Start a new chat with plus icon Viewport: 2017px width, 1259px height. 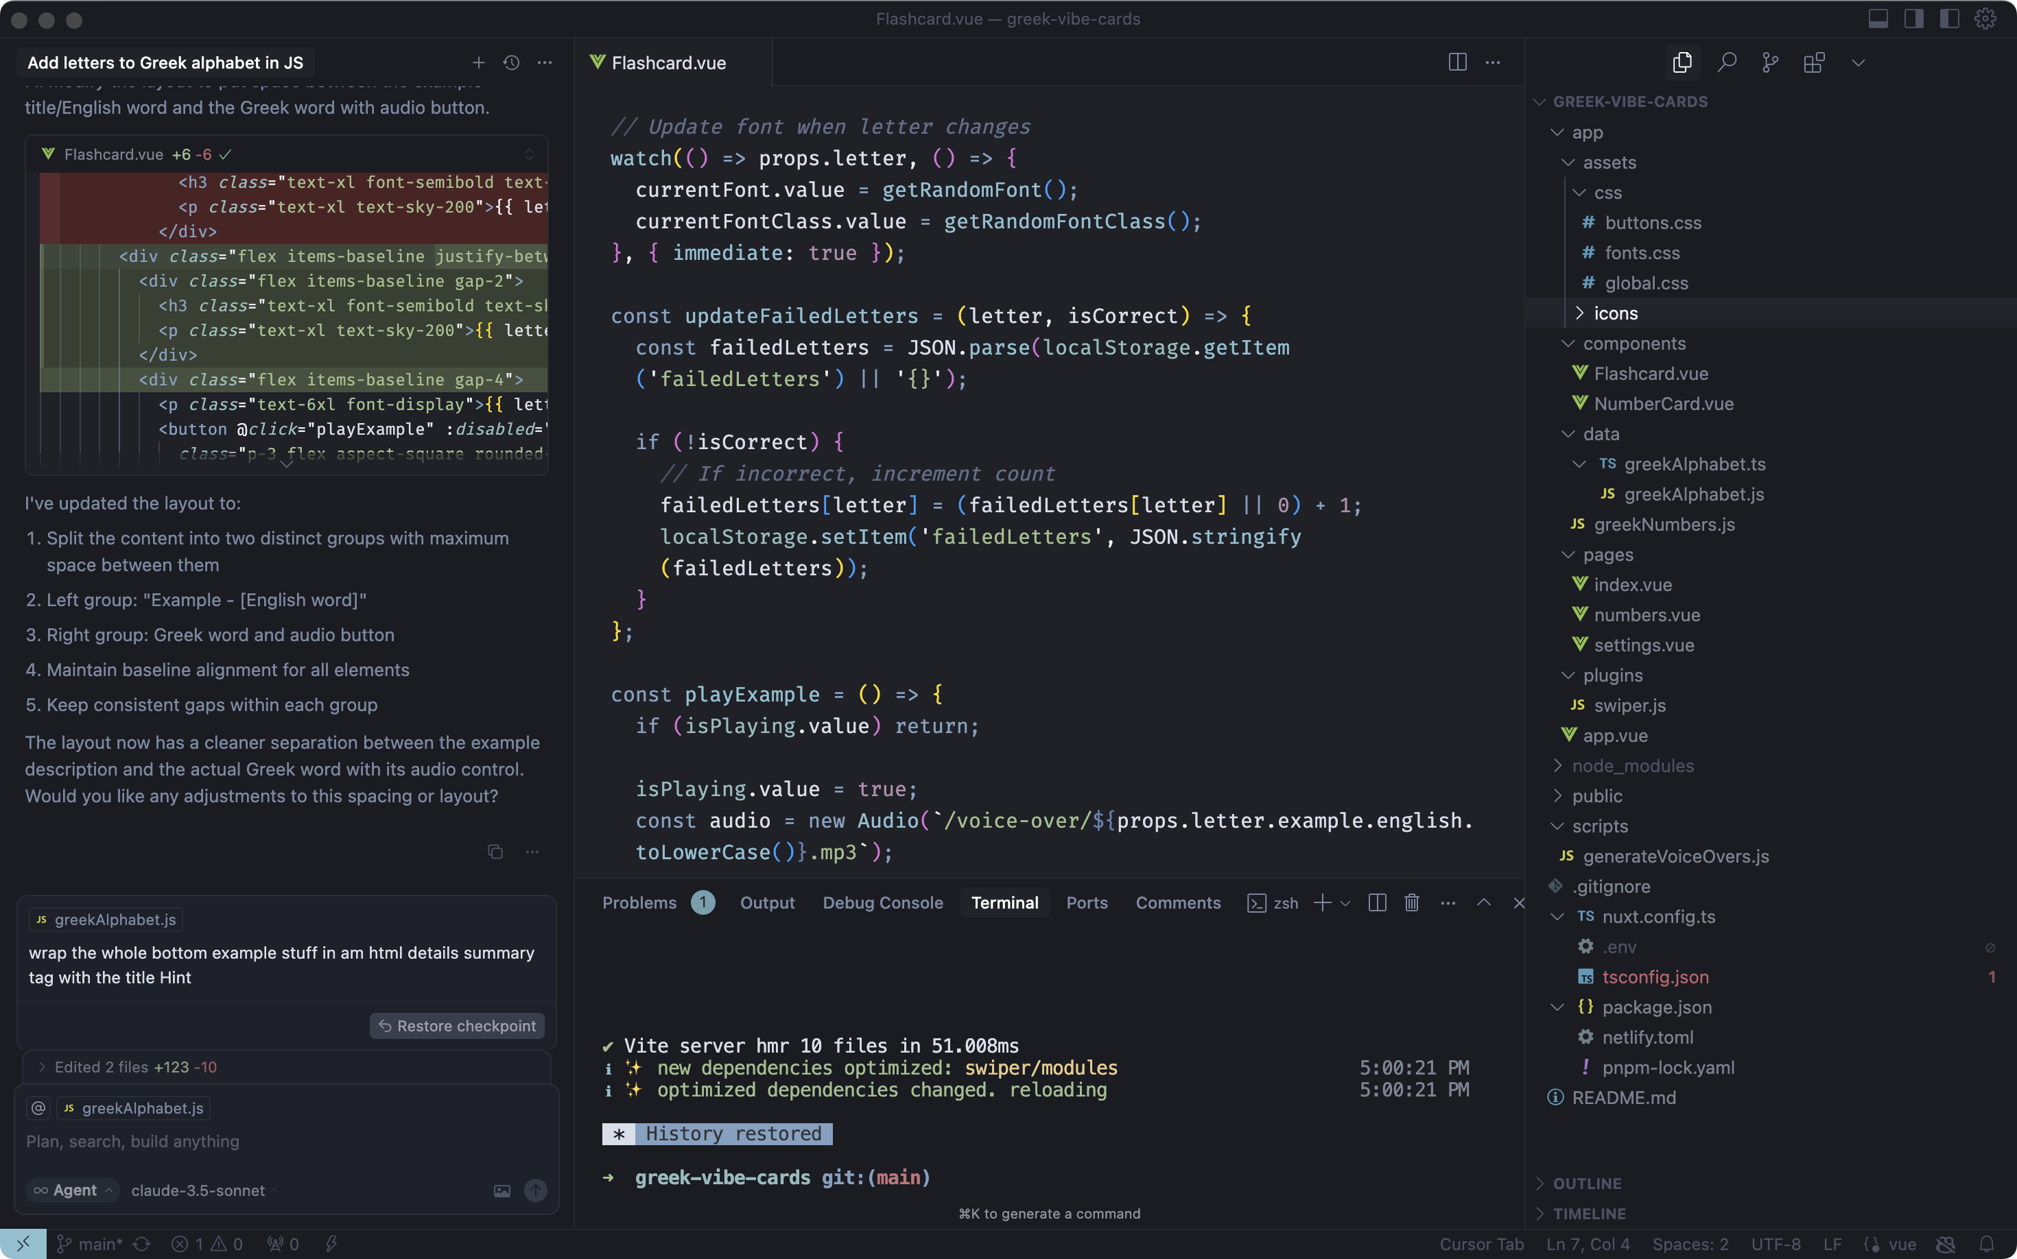(x=478, y=62)
